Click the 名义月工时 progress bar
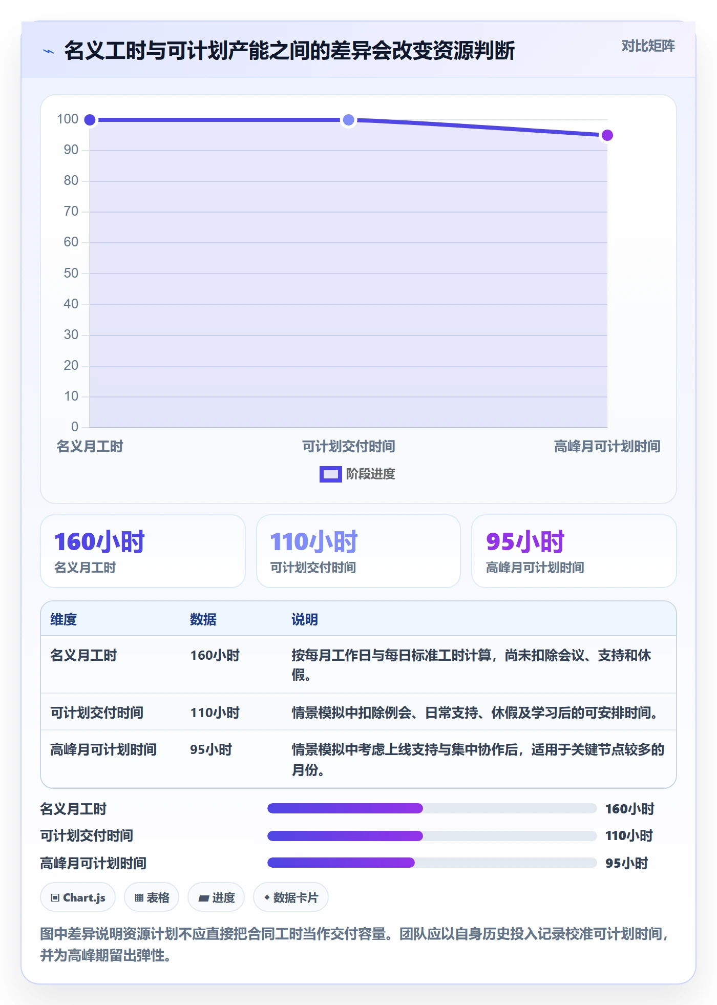717x1005 pixels. pos(432,808)
